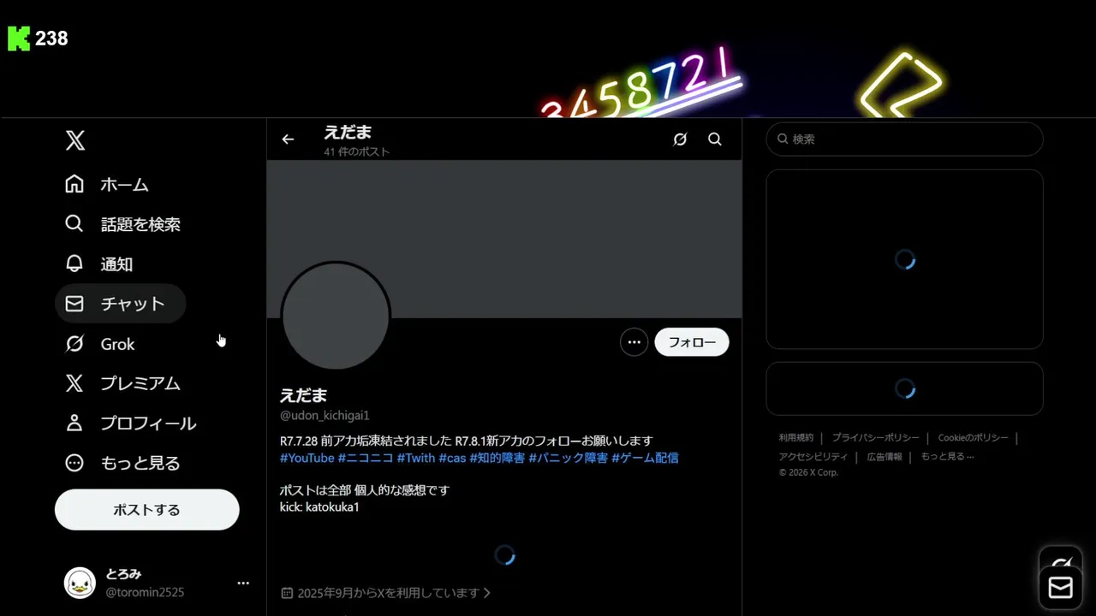
Task: Open 利用規約 footer link
Action: [x=796, y=438]
